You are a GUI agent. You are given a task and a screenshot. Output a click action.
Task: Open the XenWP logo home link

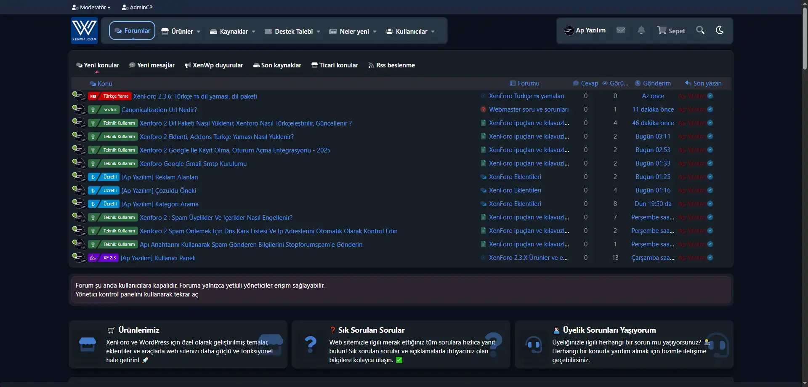click(84, 30)
